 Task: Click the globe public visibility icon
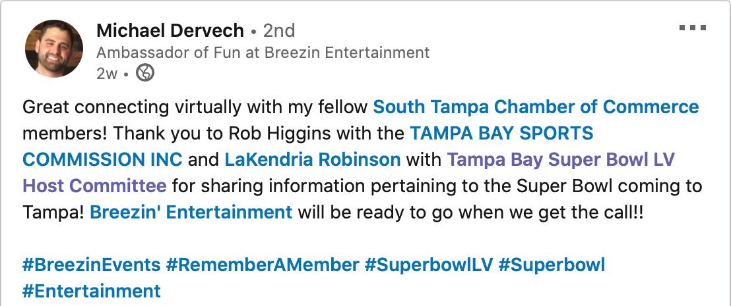(145, 73)
